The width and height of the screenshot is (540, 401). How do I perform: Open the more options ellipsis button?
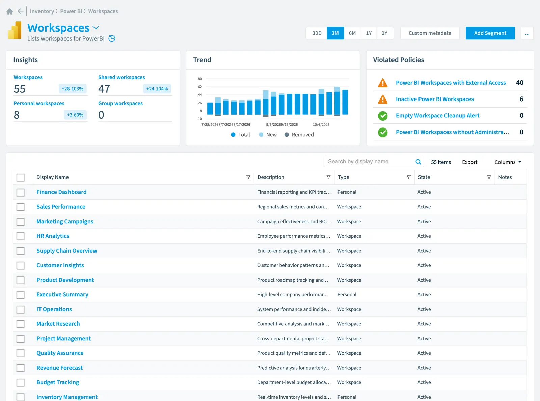click(x=527, y=33)
